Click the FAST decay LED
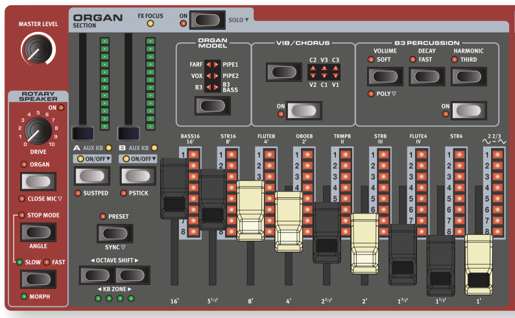 413,60
